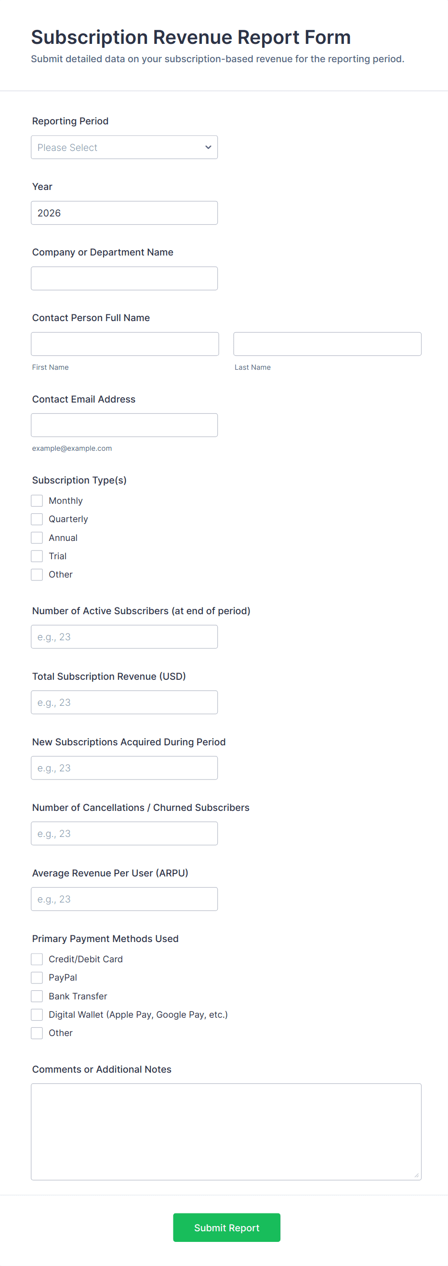Focus the Total Subscription Revenue field
The image size is (448, 1266).
124,702
